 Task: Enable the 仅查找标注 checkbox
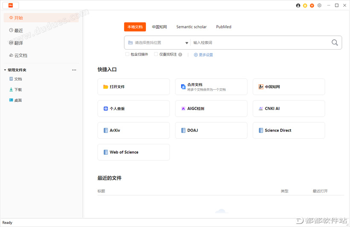coord(156,54)
